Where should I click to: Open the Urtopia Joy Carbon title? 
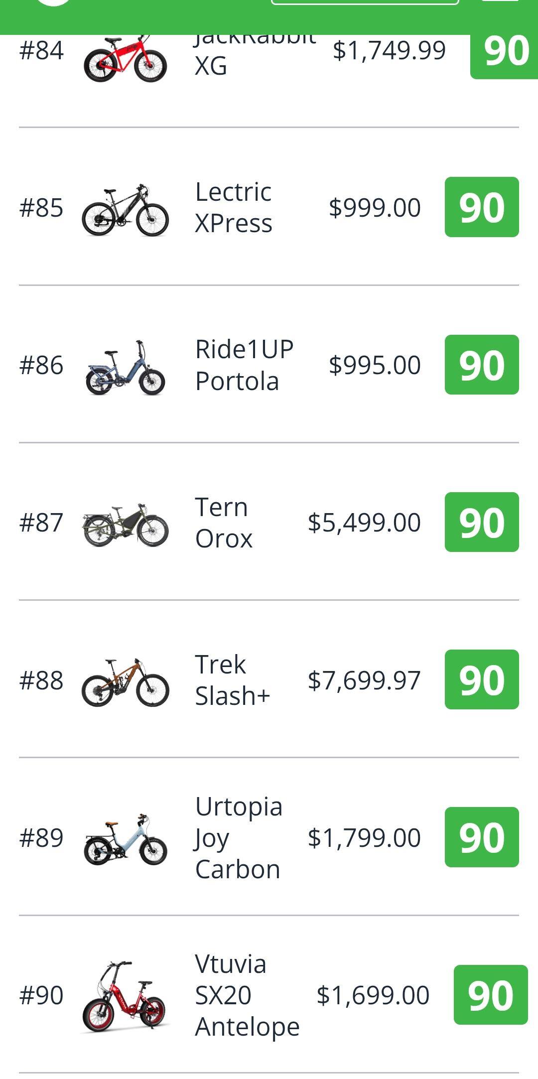tap(239, 837)
